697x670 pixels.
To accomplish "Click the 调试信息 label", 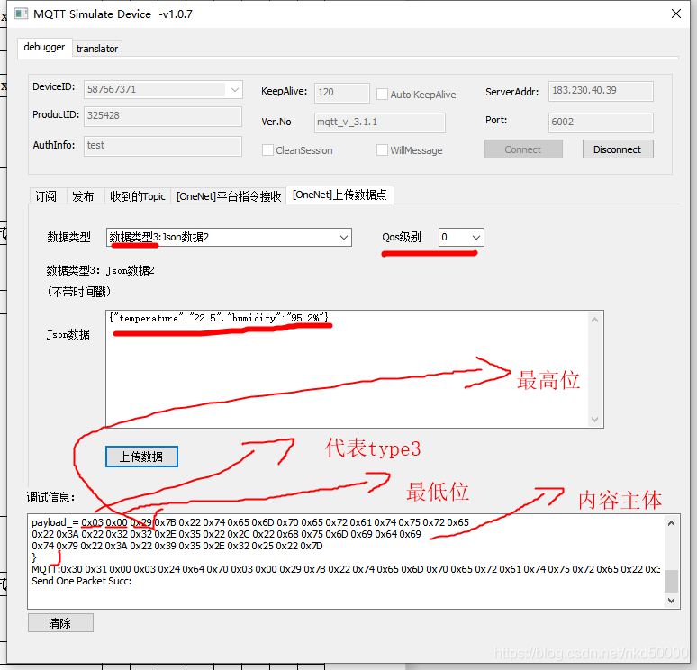I will [x=50, y=497].
